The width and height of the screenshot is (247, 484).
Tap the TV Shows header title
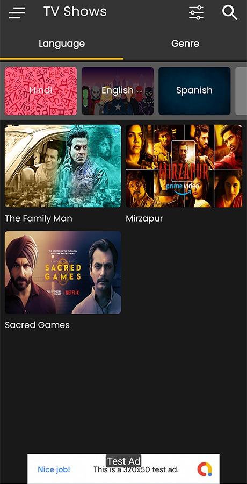(x=75, y=12)
